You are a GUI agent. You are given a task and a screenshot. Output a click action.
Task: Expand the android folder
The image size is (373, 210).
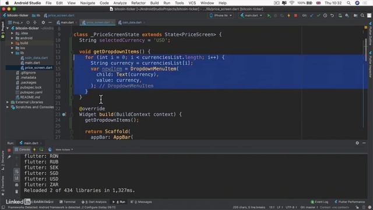(12, 38)
